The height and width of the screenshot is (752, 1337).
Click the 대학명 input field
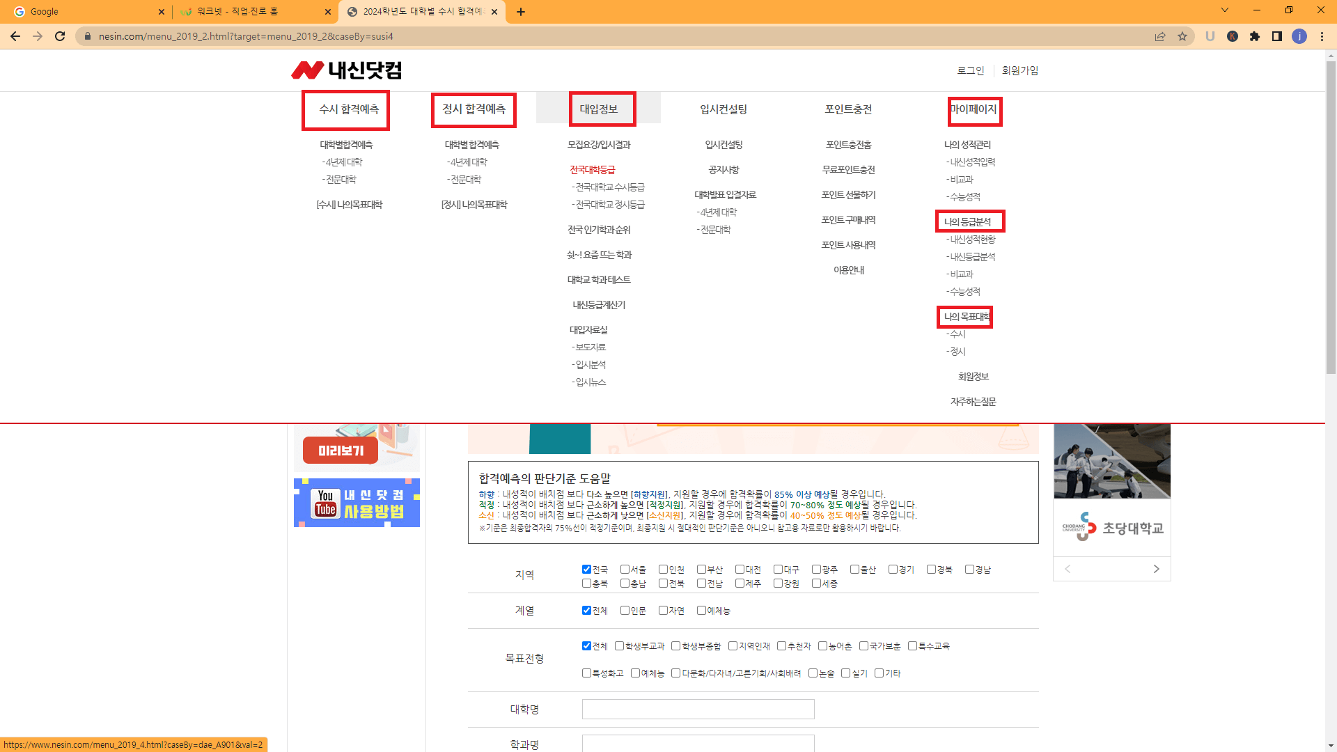coord(698,709)
